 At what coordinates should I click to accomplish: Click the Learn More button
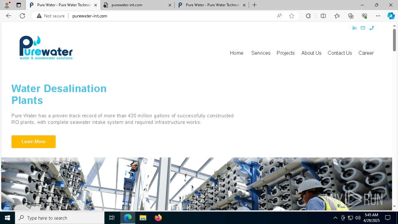tap(34, 142)
